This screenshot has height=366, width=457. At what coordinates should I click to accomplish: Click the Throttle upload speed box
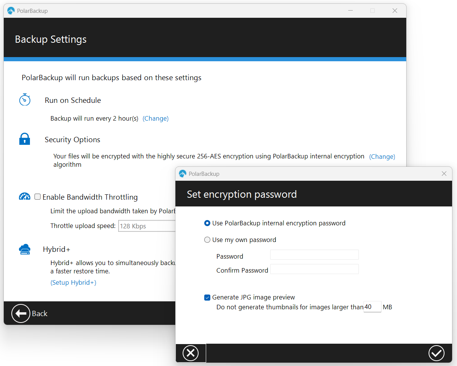[147, 226]
